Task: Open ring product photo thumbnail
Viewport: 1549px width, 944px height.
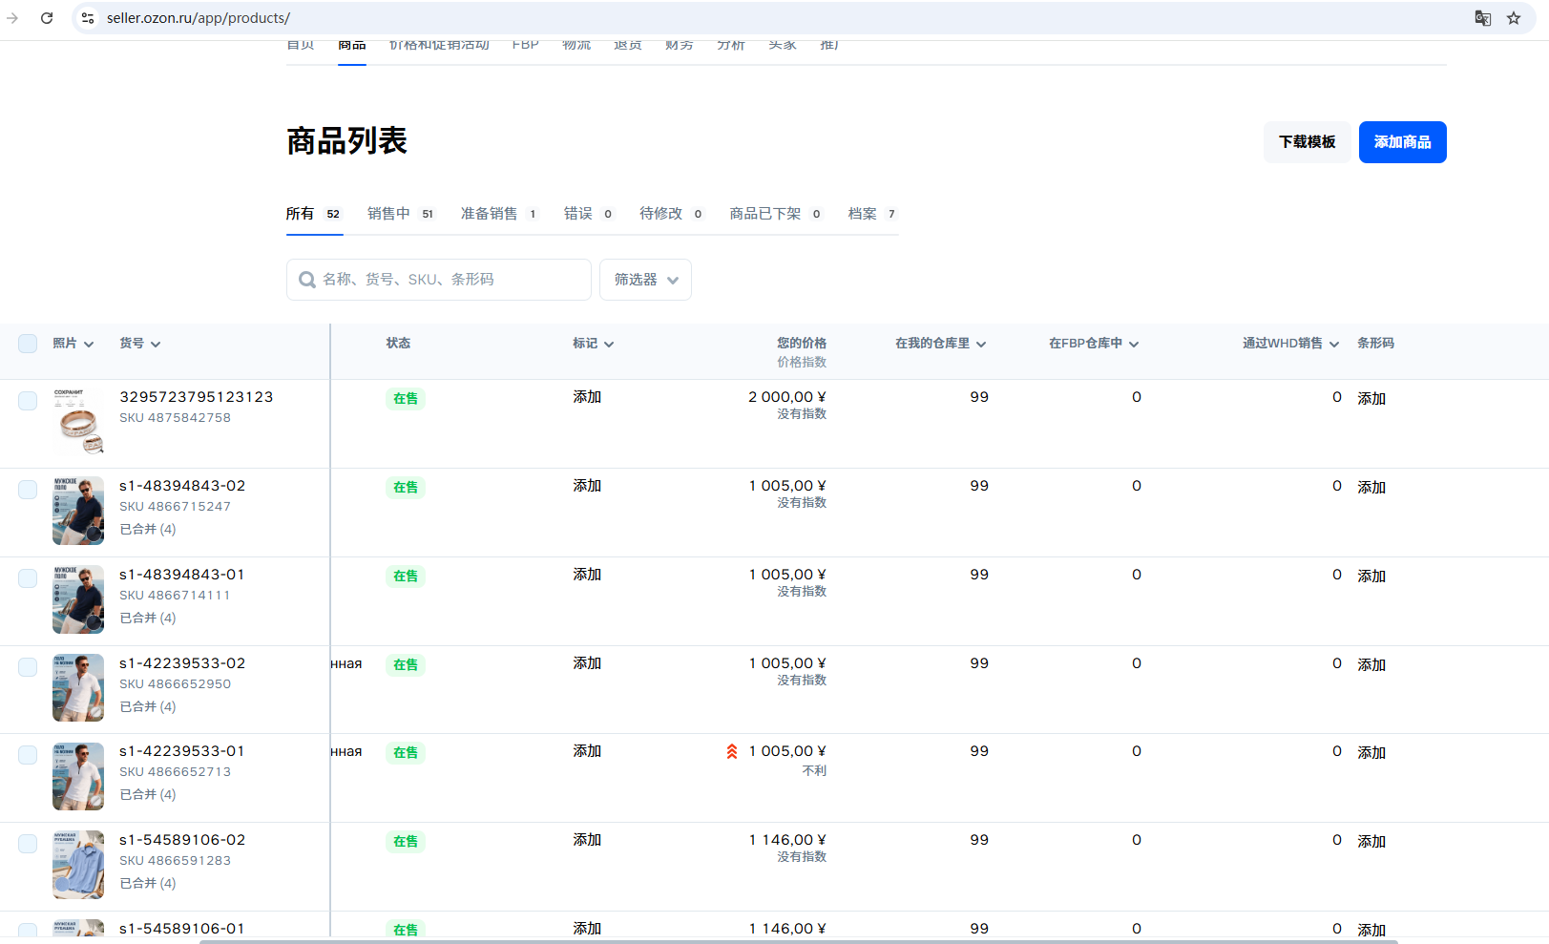Action: tap(78, 421)
